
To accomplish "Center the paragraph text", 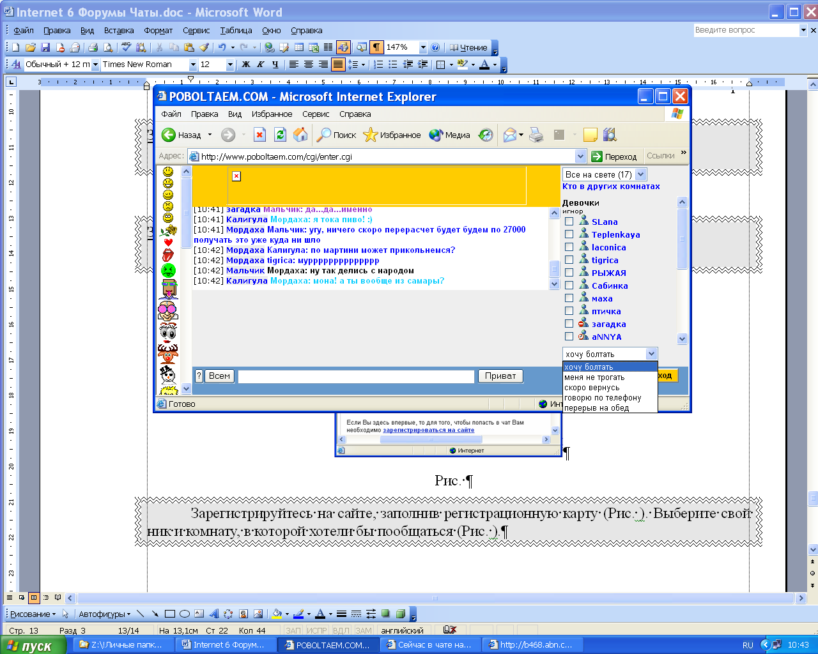I will coord(309,65).
